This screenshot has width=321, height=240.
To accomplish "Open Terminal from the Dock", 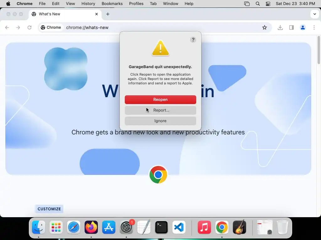I will click(161, 227).
